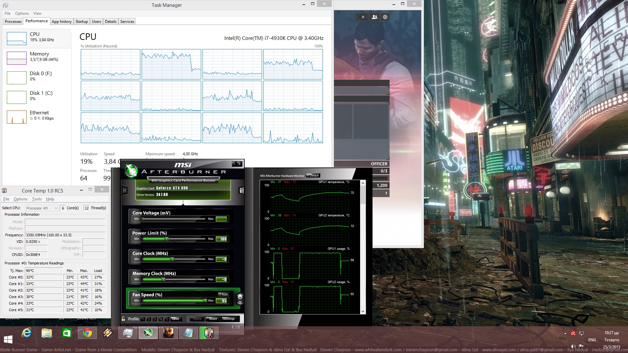Click the User Define fan gear icon
This screenshot has height=353, width=628.
pyautogui.click(x=240, y=298)
